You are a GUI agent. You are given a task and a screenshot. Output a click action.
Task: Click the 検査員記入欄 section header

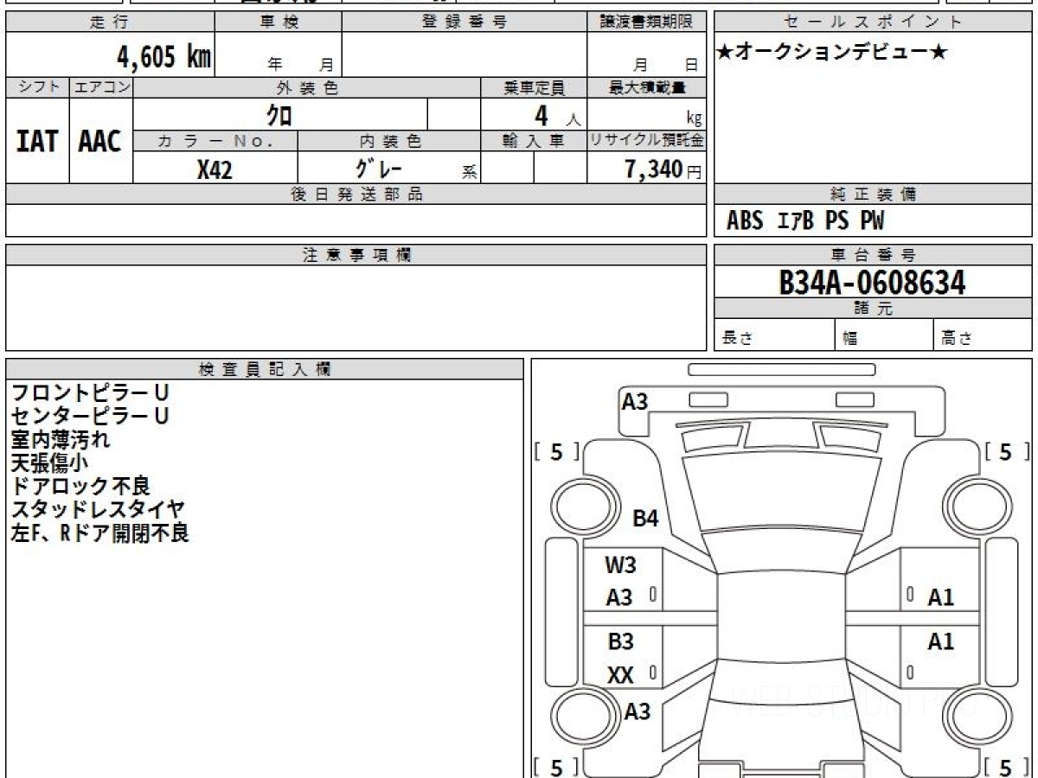pos(264,369)
